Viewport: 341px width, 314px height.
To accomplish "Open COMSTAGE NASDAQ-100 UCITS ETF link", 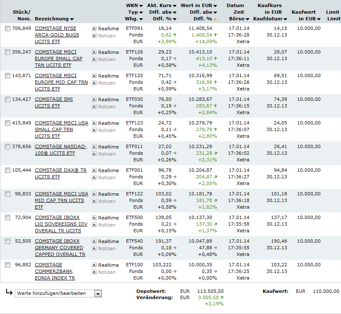I will click(60, 150).
